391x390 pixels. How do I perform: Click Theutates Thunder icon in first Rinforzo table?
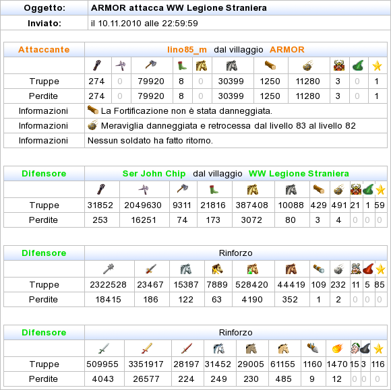coord(217,269)
